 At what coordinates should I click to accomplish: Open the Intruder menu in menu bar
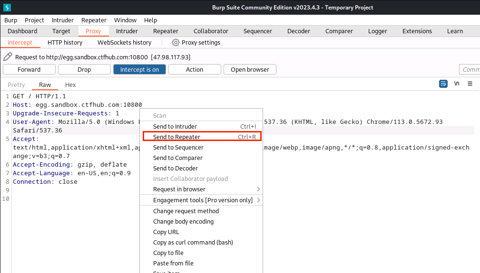click(x=63, y=20)
